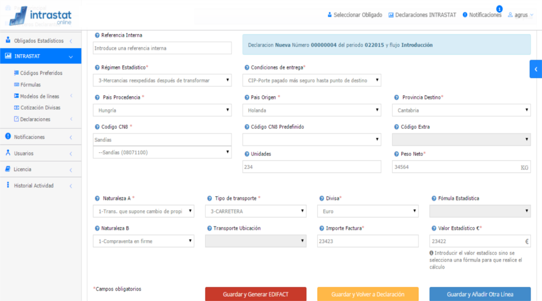Click help icon next to Divisa
Image resolution: width=542 pixels, height=301 pixels.
321,198
